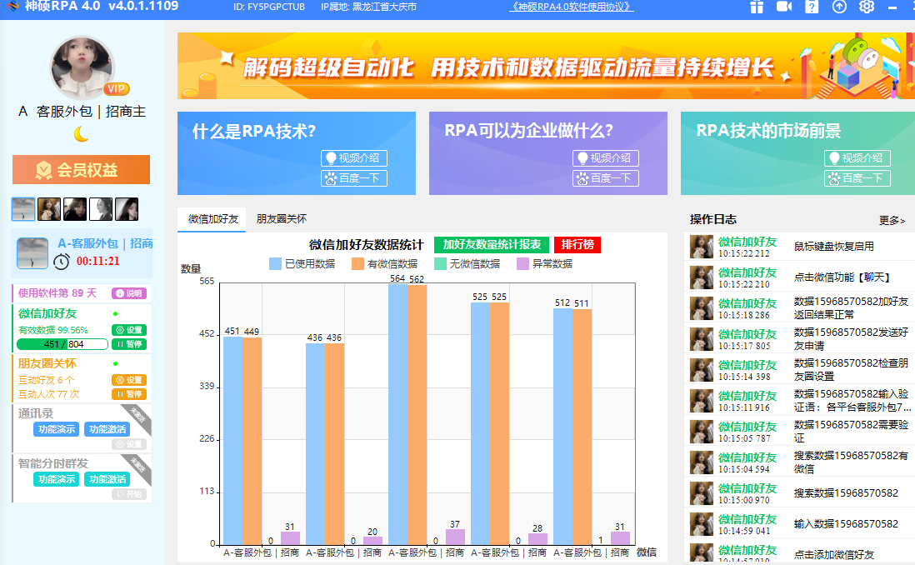Click avatar of log entry at 10:15:05 787
This screenshot has height=565, width=915.
tap(702, 432)
